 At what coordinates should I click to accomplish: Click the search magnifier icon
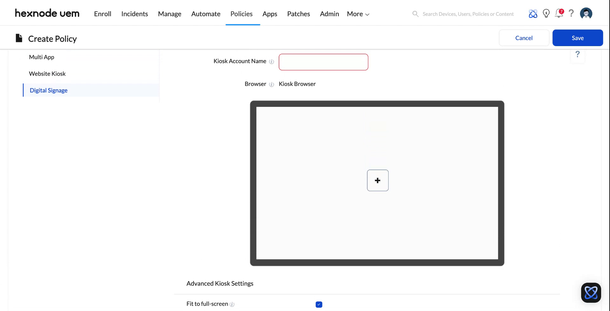[415, 14]
